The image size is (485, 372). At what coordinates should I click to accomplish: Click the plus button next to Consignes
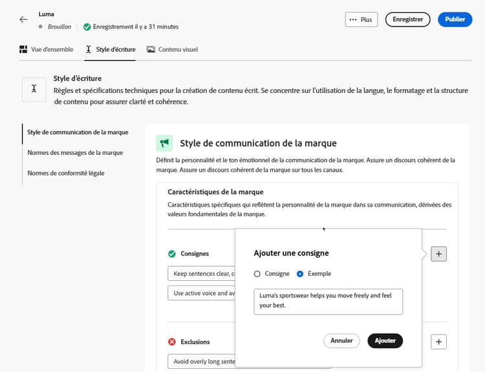(x=438, y=254)
